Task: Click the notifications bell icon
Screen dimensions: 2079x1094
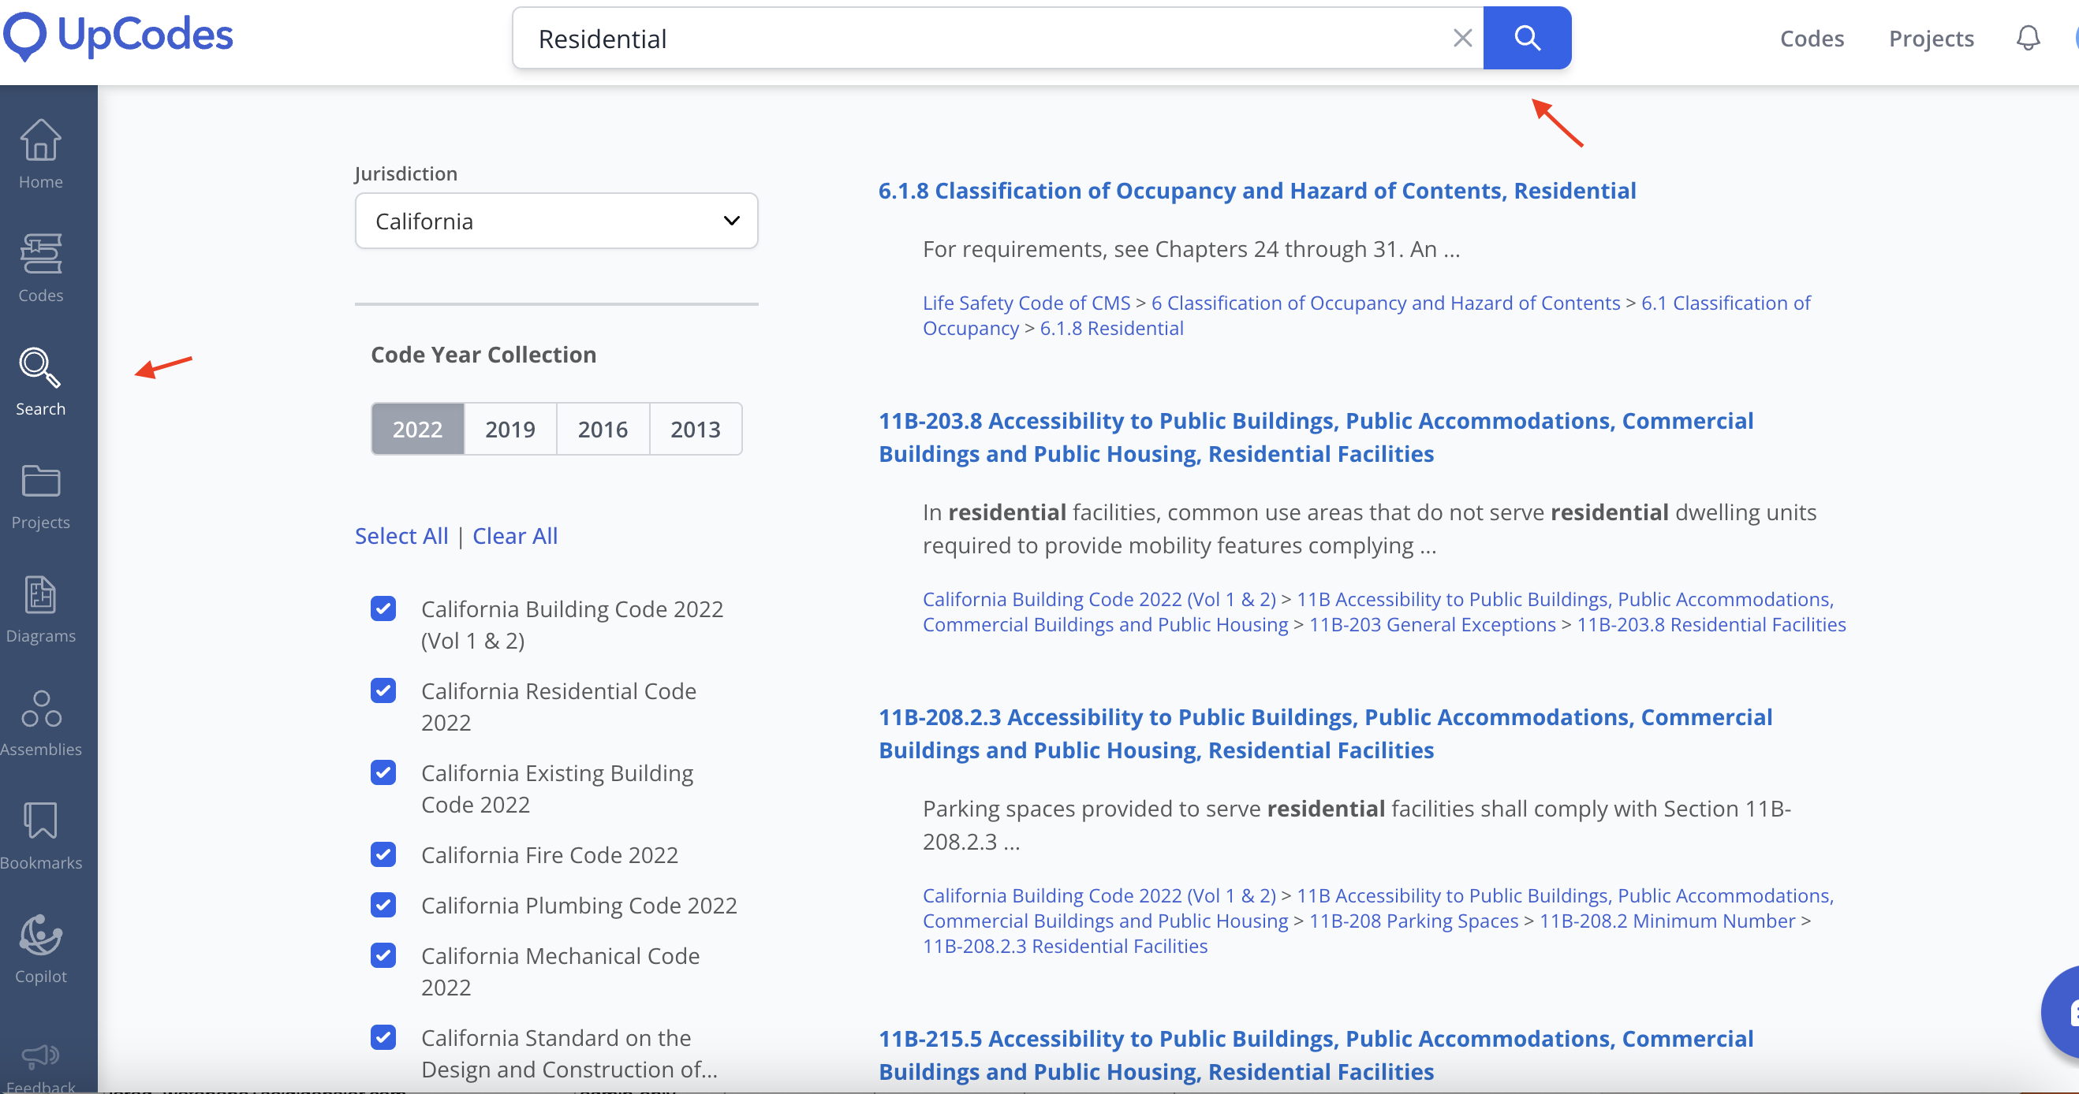Action: (x=2028, y=38)
